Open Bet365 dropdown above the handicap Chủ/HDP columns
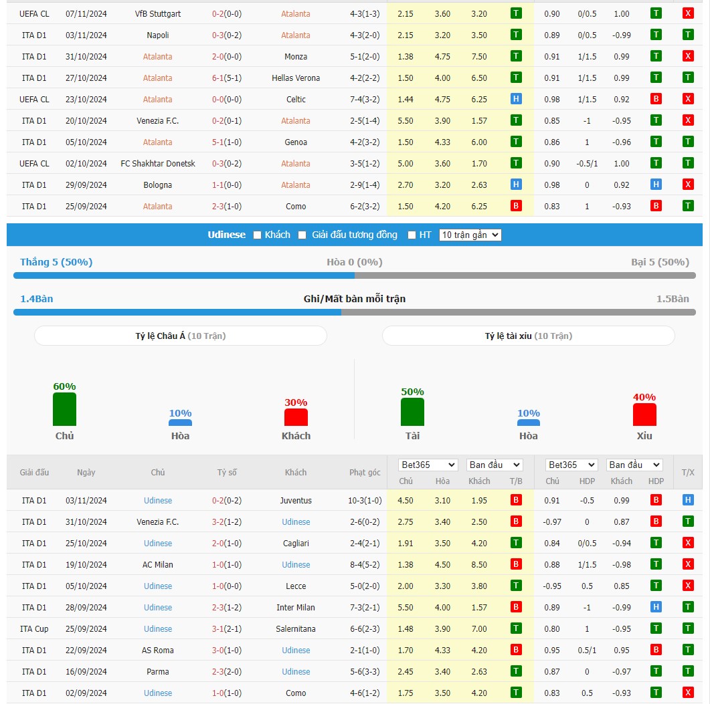This screenshot has width=710, height=704. pos(571,465)
